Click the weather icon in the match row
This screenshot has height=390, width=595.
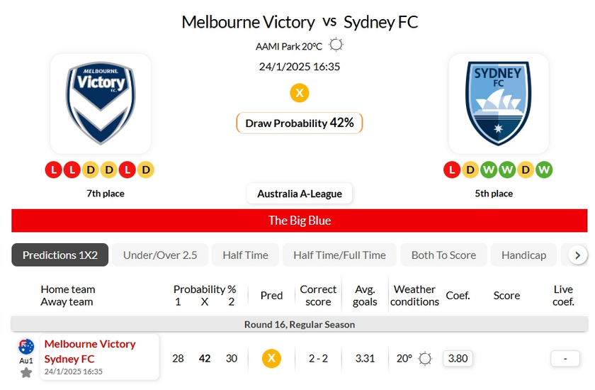click(x=425, y=358)
